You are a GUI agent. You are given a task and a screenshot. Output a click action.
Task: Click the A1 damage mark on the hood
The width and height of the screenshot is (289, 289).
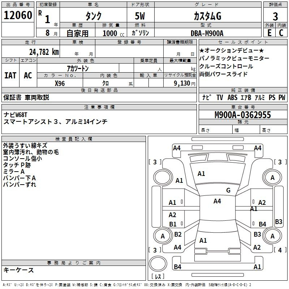pyautogui.click(x=201, y=174)
